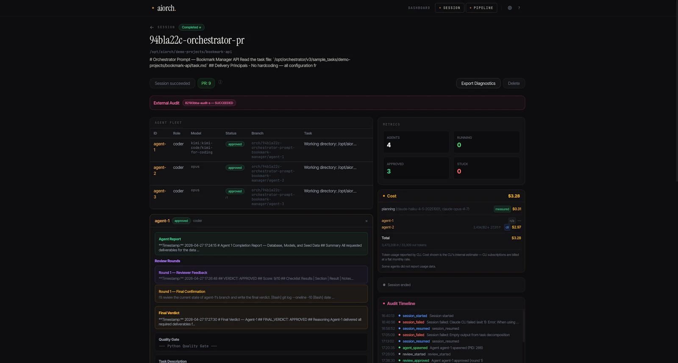This screenshot has height=363, width=678.
Task: Click agent-2's approved status badge in fleet table
Action: click(x=235, y=168)
